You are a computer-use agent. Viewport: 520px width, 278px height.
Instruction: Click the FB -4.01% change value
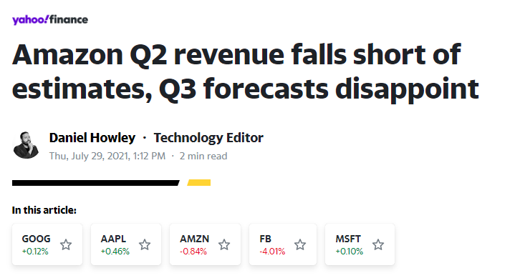click(x=272, y=252)
